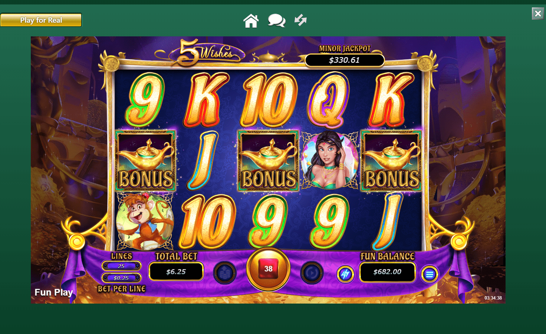Image resolution: width=546 pixels, height=334 pixels.
Task: Click the Total Bet $6.25 field
Action: tap(176, 272)
